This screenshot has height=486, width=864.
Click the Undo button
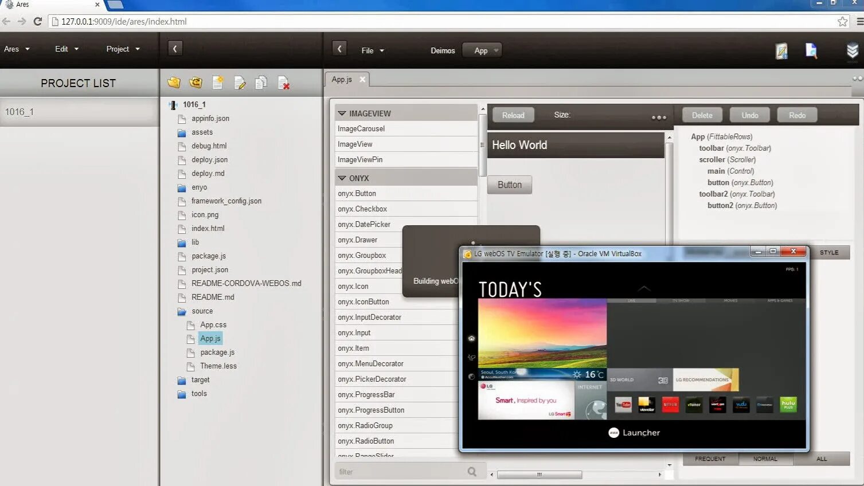(x=749, y=114)
